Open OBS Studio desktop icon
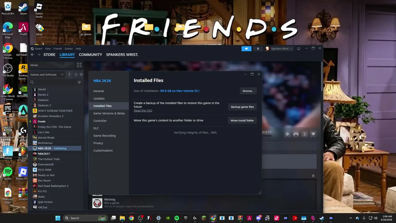This screenshot has height=223, width=396. pyautogui.click(x=8, y=71)
